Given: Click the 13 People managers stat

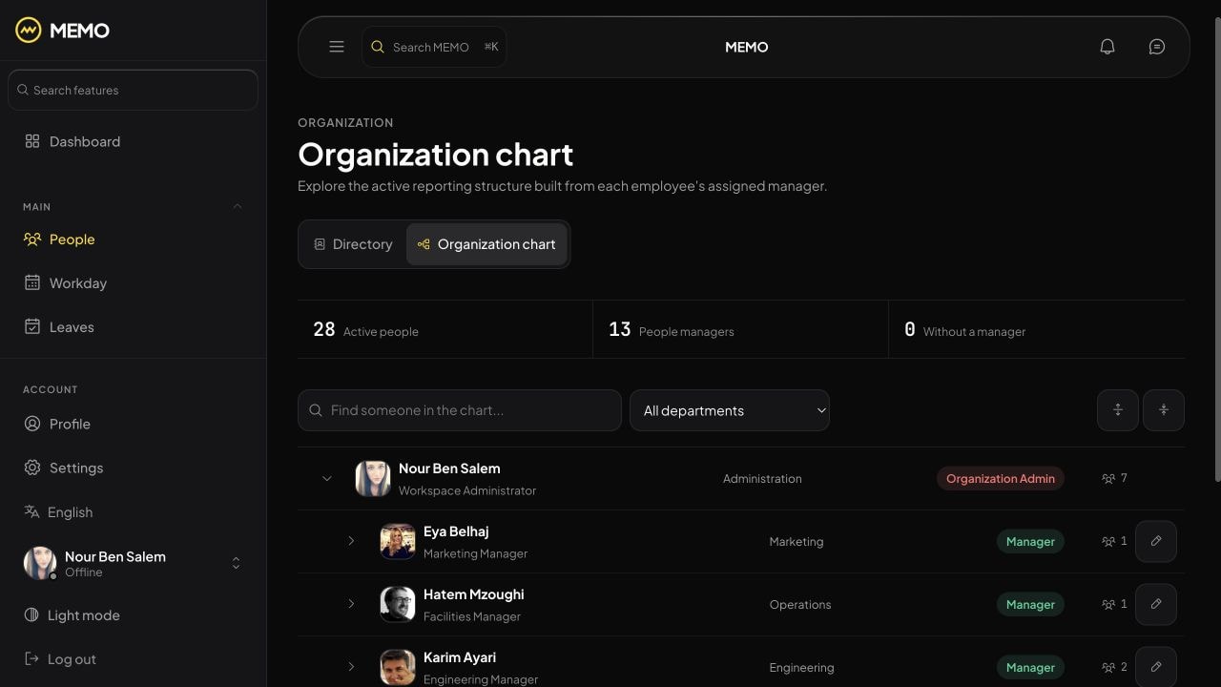Looking at the screenshot, I should point(740,329).
